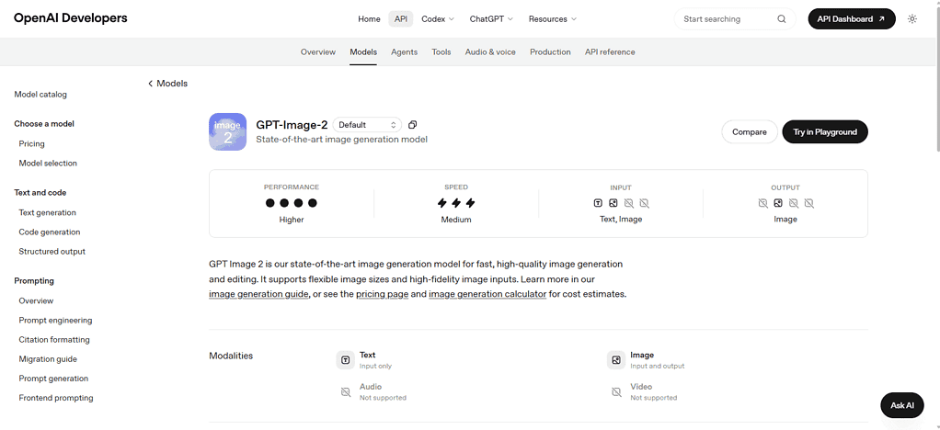Image resolution: width=940 pixels, height=430 pixels.
Task: Open Citation formatting in sidebar
Action: tap(54, 340)
